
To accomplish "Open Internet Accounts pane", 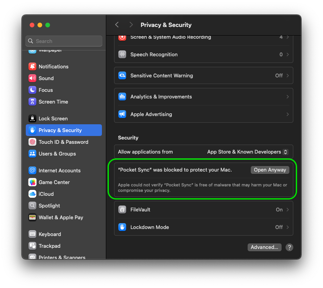I will click(64, 170).
